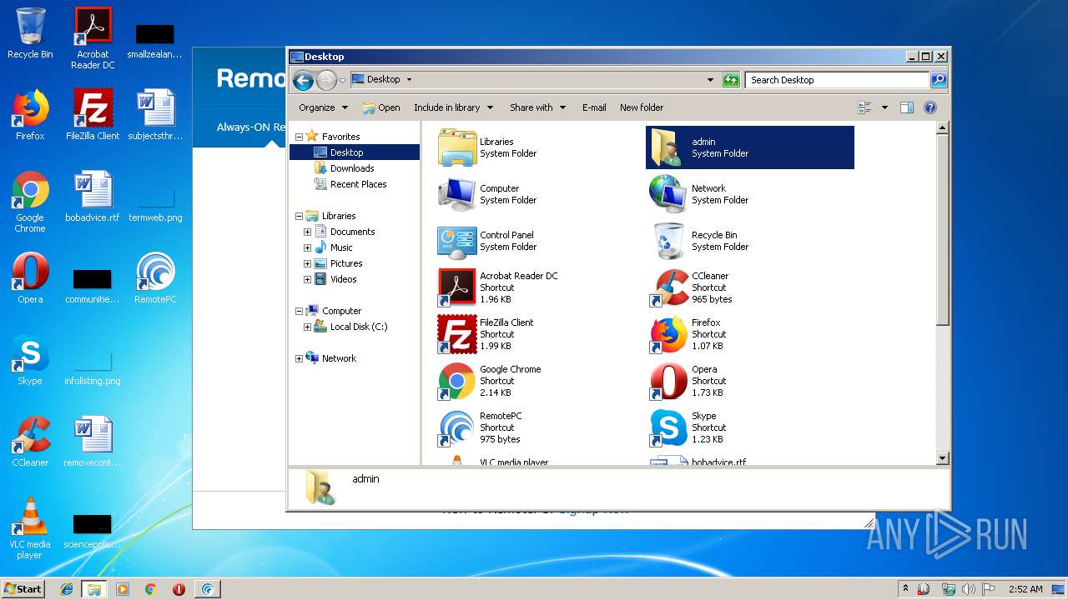Select Recent Places in Favorites
1068x600 pixels.
pyautogui.click(x=358, y=184)
